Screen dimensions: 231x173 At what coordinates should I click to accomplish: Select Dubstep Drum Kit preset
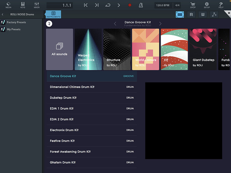pyautogui.click(x=92, y=98)
